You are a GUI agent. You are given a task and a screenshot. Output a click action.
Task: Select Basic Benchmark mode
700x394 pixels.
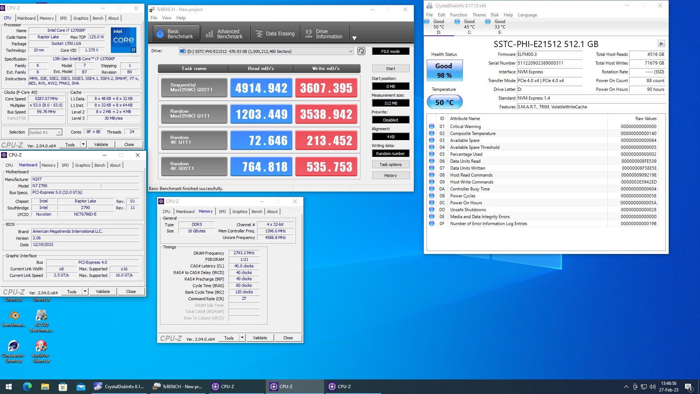click(x=175, y=32)
